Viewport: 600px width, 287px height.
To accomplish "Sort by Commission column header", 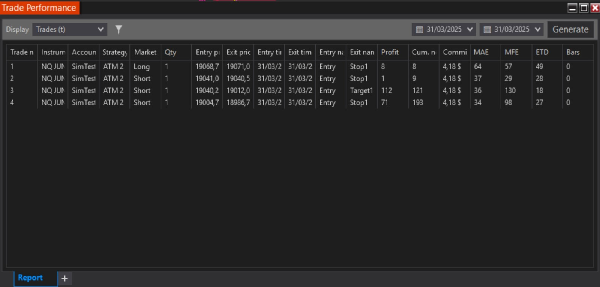I will pos(454,52).
